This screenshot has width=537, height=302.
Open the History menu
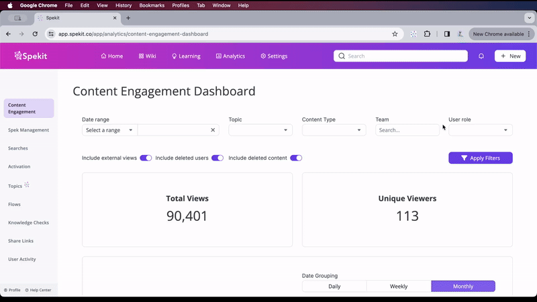(x=124, y=5)
